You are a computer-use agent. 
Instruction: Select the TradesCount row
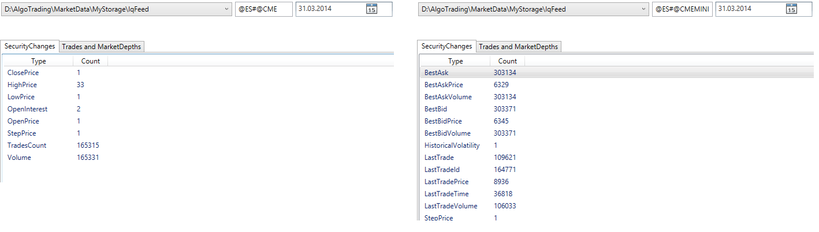pos(199,145)
